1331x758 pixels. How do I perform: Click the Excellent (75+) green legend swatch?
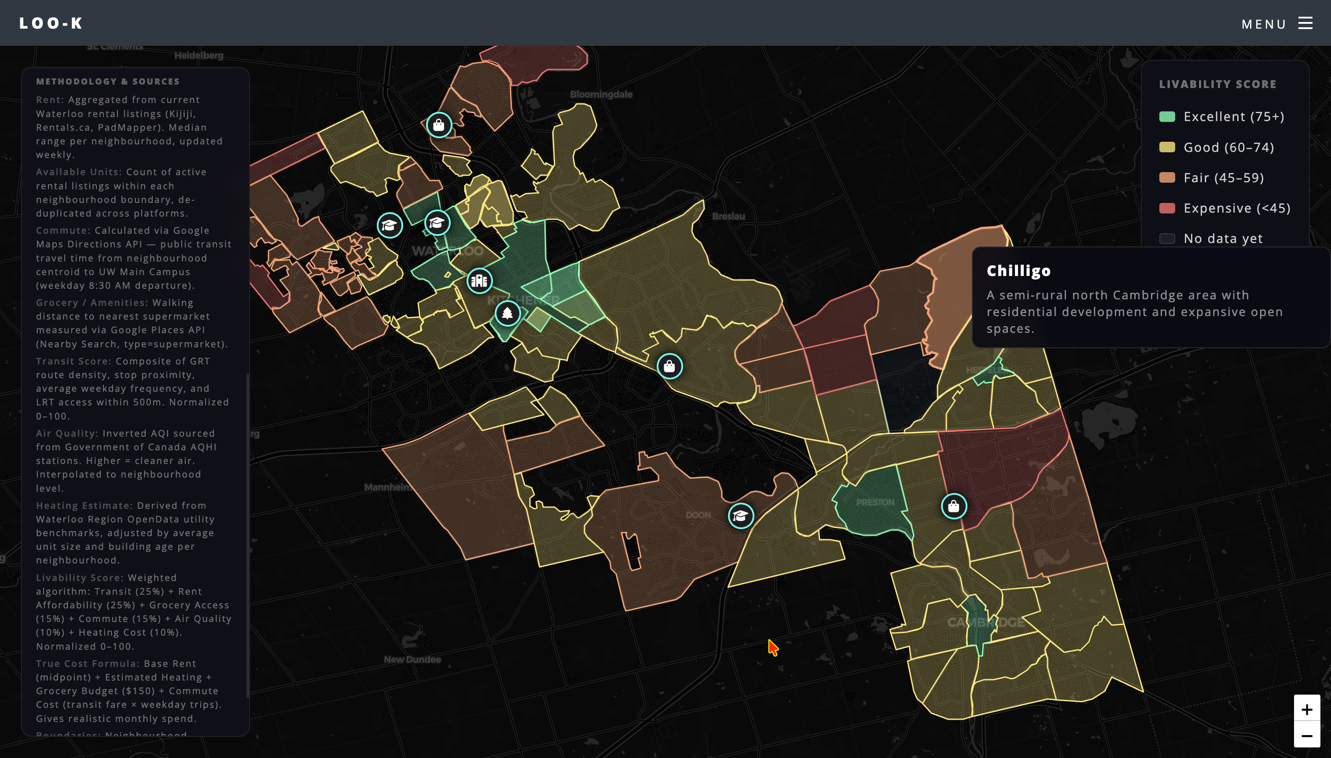pos(1167,117)
